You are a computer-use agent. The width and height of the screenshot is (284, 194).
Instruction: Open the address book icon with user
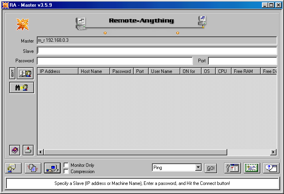[x=25, y=73]
